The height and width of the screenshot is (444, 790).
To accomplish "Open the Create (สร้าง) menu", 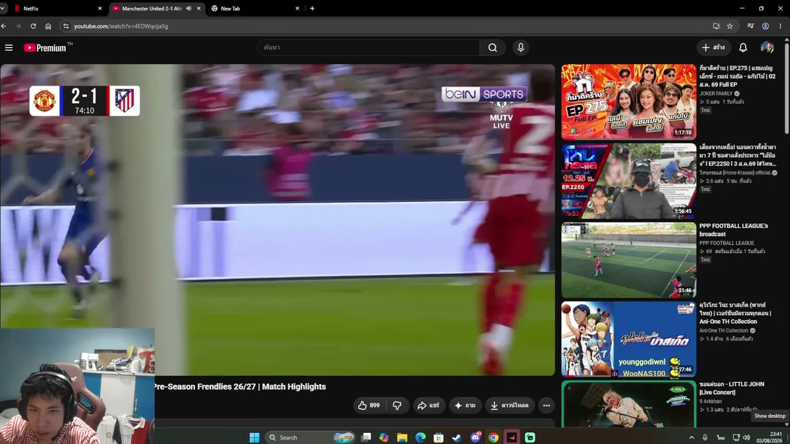I will pos(713,47).
